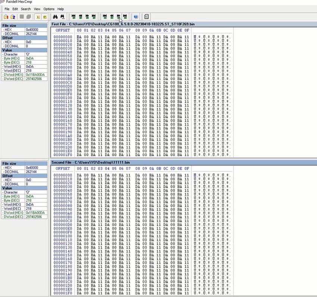Open the File menu

(x=7, y=9)
